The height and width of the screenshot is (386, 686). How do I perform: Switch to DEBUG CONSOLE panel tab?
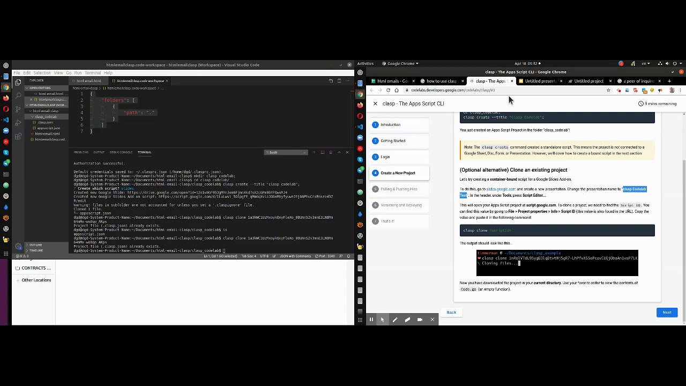point(121,152)
